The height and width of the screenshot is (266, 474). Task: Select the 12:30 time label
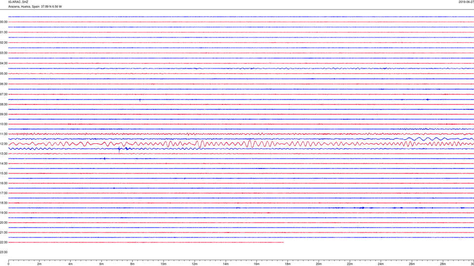pos(3,144)
